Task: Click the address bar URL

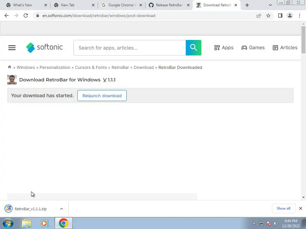Action: pyautogui.click(x=99, y=16)
